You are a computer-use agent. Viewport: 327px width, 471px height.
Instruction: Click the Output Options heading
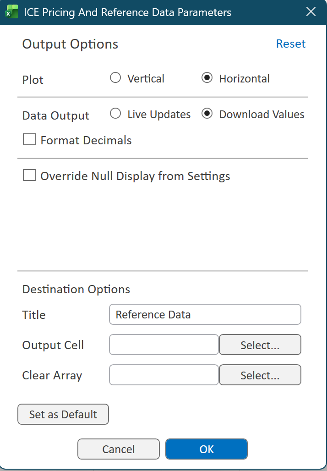point(70,44)
